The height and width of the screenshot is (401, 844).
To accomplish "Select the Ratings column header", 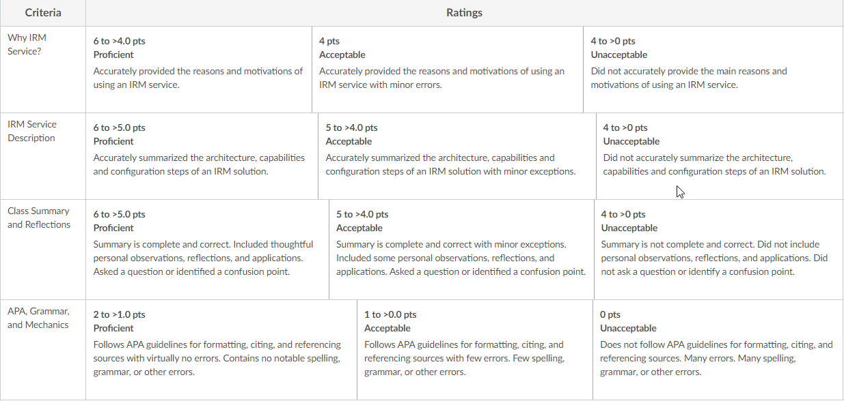I will tap(464, 13).
